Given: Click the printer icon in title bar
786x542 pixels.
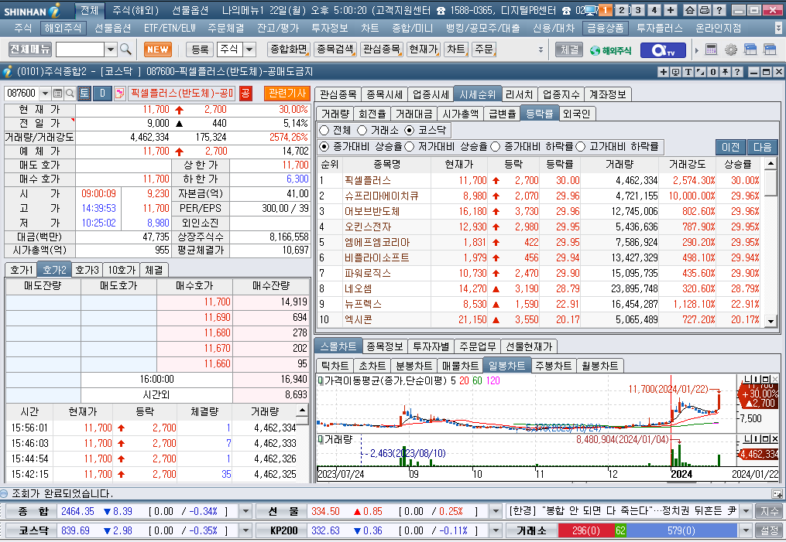Looking at the screenshot, I should click(x=704, y=10).
